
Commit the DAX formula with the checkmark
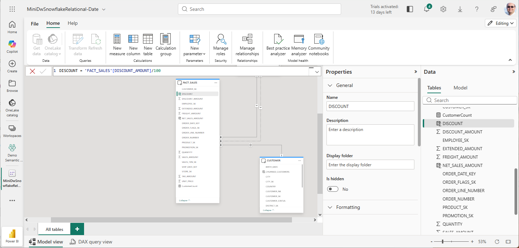(43, 71)
